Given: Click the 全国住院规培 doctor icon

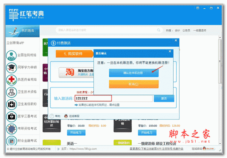Looking at the screenshot, I should pyautogui.click(x=11, y=55).
